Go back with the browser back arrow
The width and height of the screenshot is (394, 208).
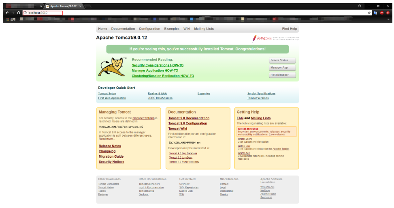(x=7, y=13)
